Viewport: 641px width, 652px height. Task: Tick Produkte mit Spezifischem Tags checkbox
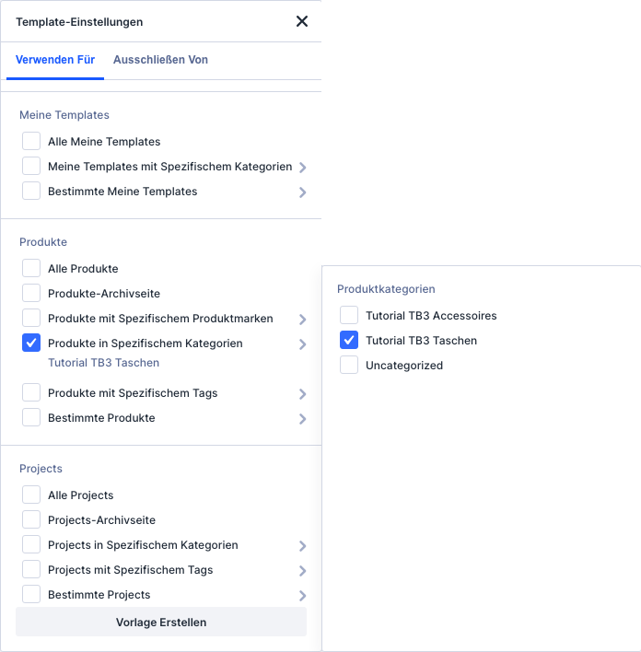pyautogui.click(x=31, y=392)
